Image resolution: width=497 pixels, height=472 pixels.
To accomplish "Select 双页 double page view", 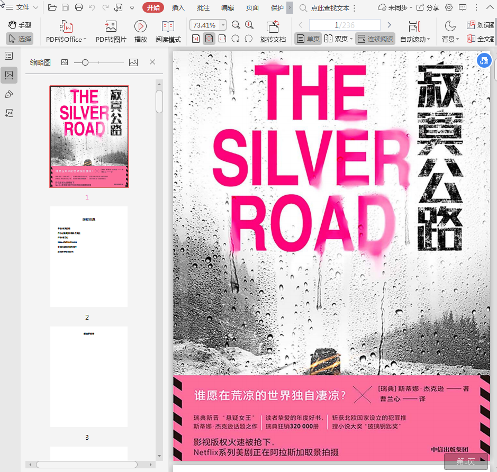I will 336,39.
